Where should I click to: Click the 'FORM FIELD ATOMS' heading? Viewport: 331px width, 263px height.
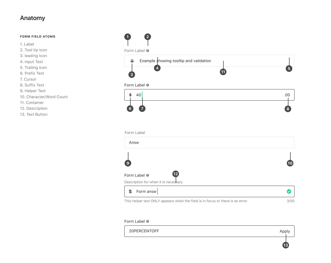(38, 36)
